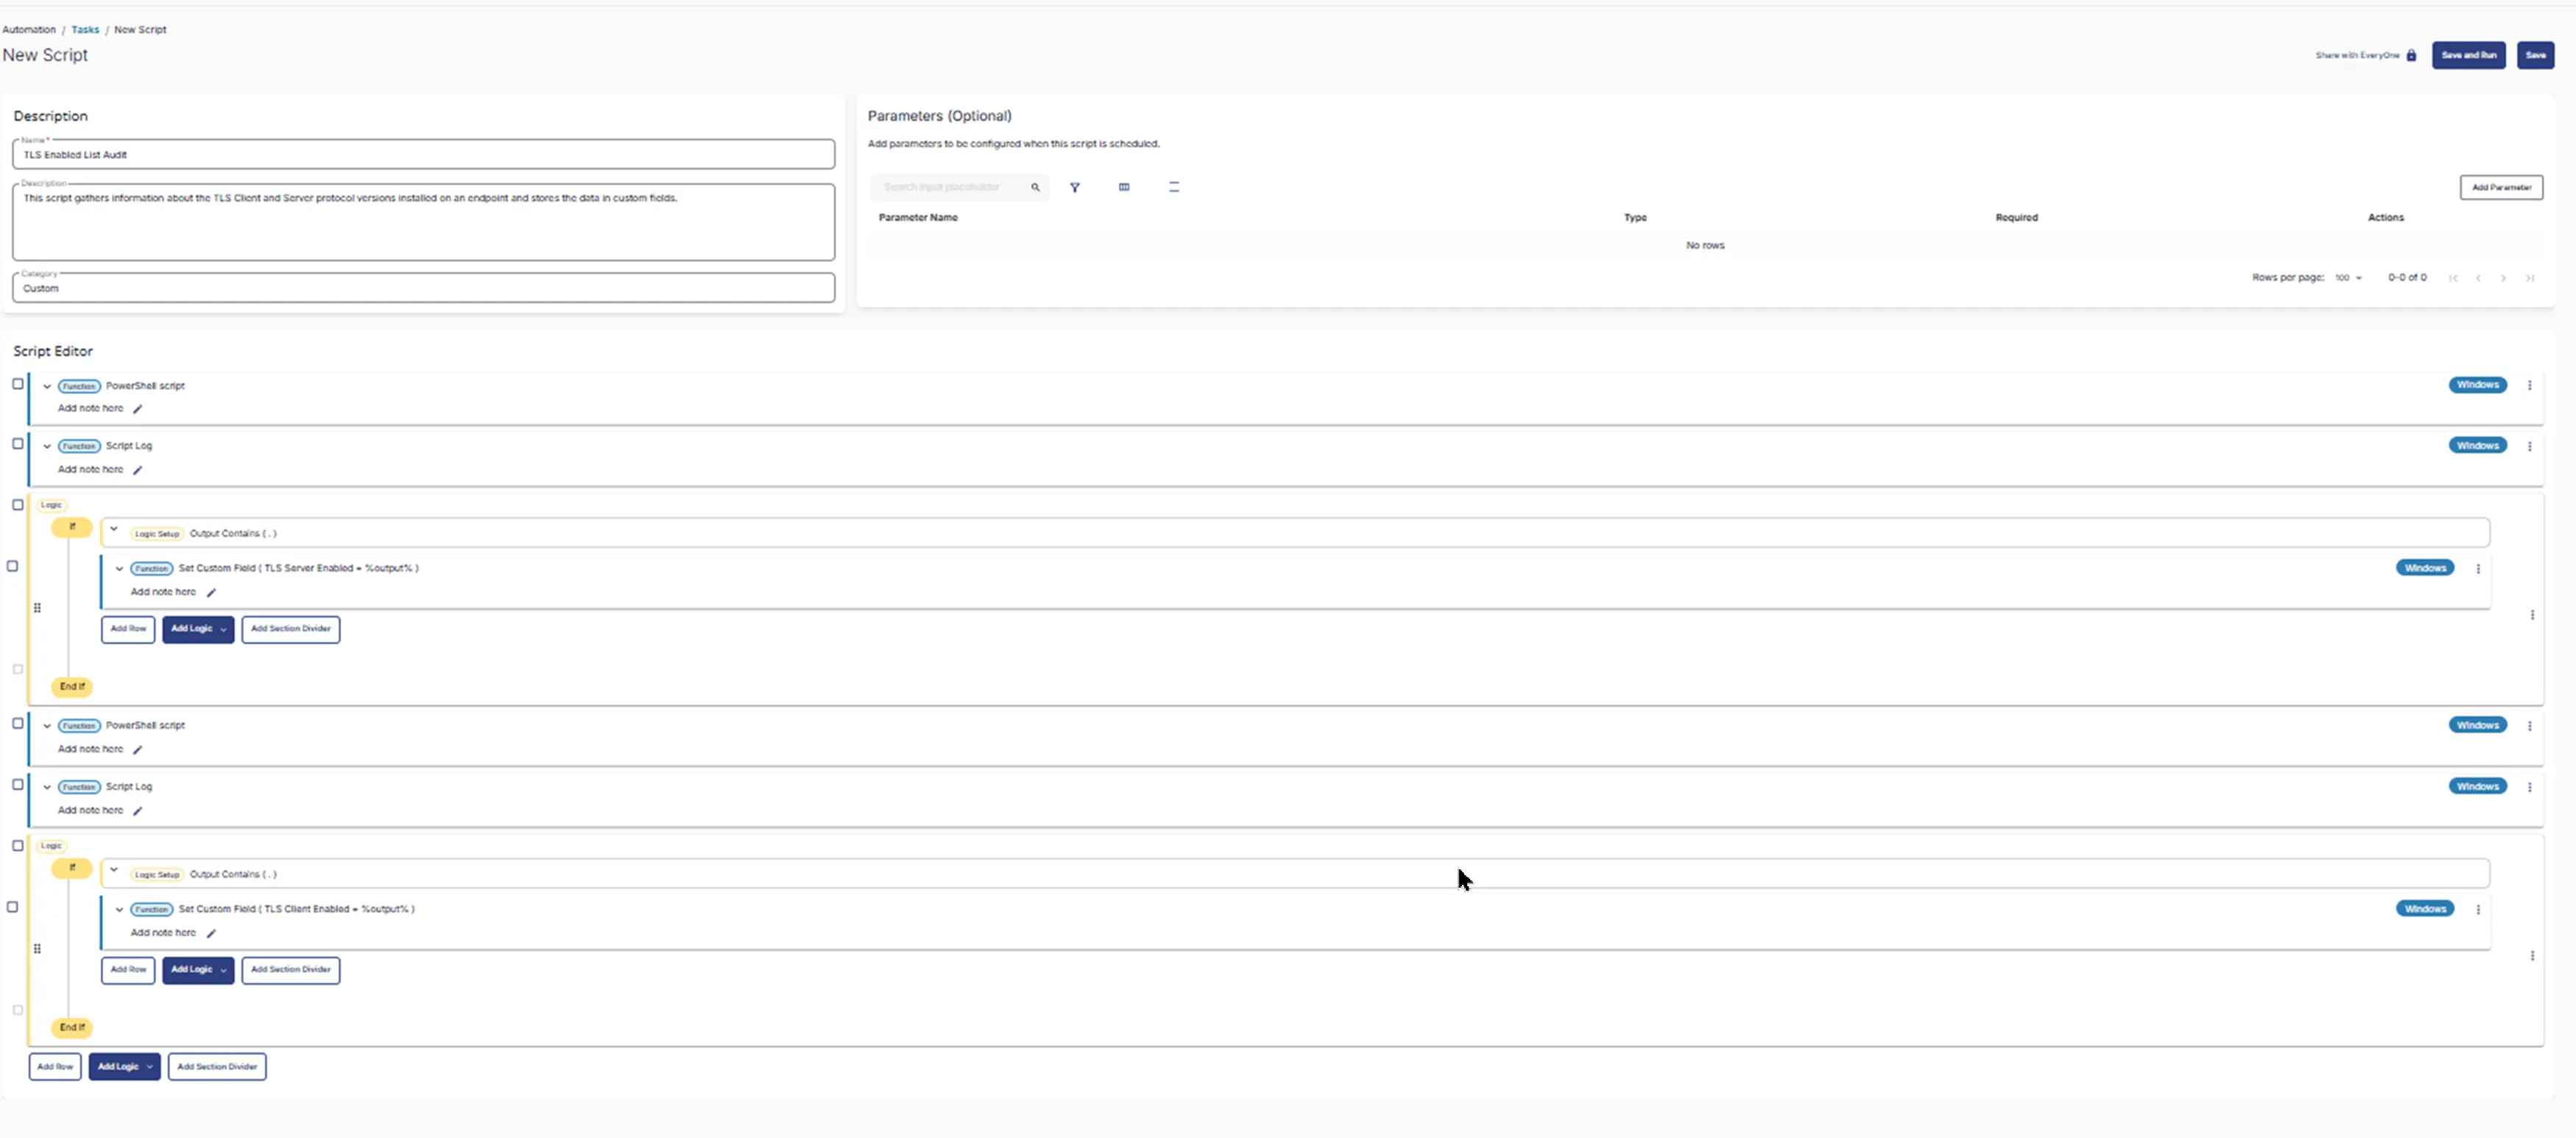This screenshot has height=1138, width=2576.
Task: Click Add Row under TLS Server Enabled row
Action: [x=128, y=629]
